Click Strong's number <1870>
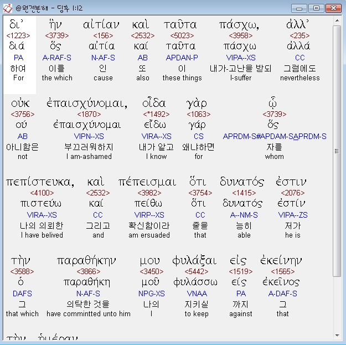The width and height of the screenshot is (346, 345). [89, 114]
